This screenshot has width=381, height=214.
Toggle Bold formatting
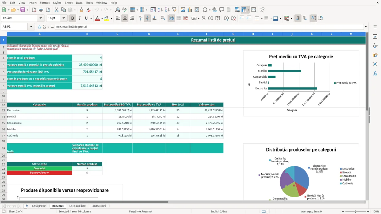tap(73, 18)
